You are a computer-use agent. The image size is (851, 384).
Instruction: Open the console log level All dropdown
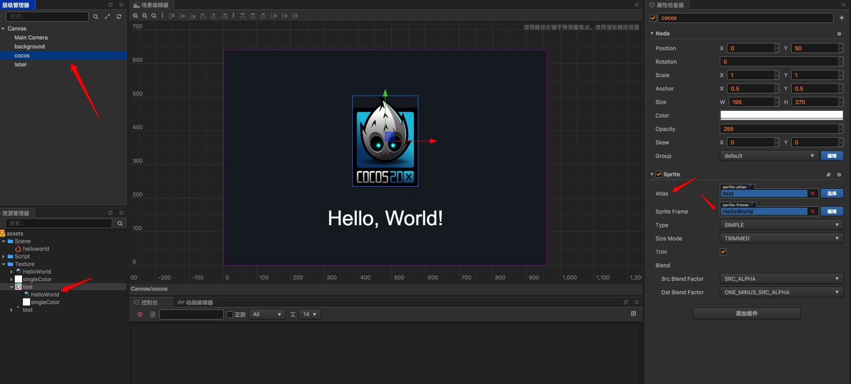(x=267, y=314)
